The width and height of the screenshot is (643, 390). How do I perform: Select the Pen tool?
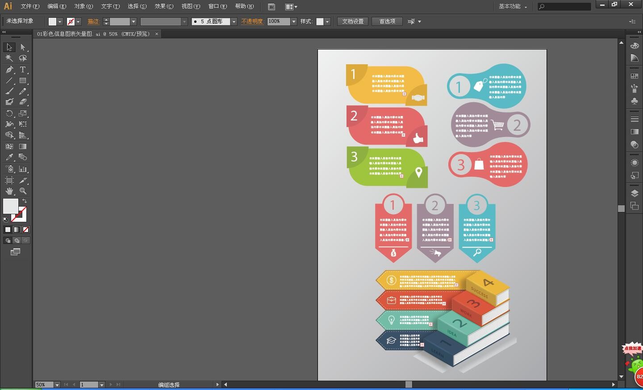pyautogui.click(x=9, y=70)
